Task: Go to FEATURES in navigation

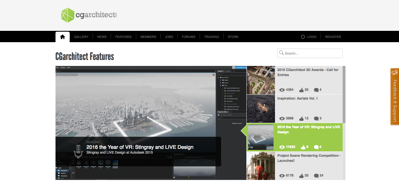Action: pyautogui.click(x=123, y=37)
